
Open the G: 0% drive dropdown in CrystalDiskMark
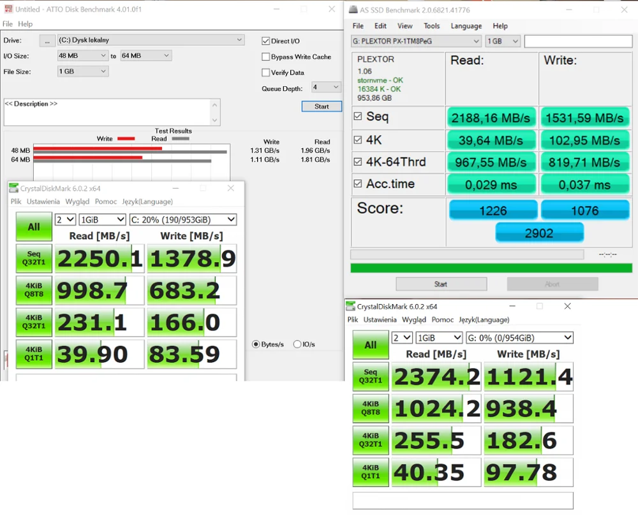coord(520,338)
